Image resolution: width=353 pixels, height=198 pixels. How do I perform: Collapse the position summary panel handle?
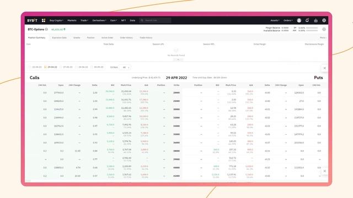point(178,60)
